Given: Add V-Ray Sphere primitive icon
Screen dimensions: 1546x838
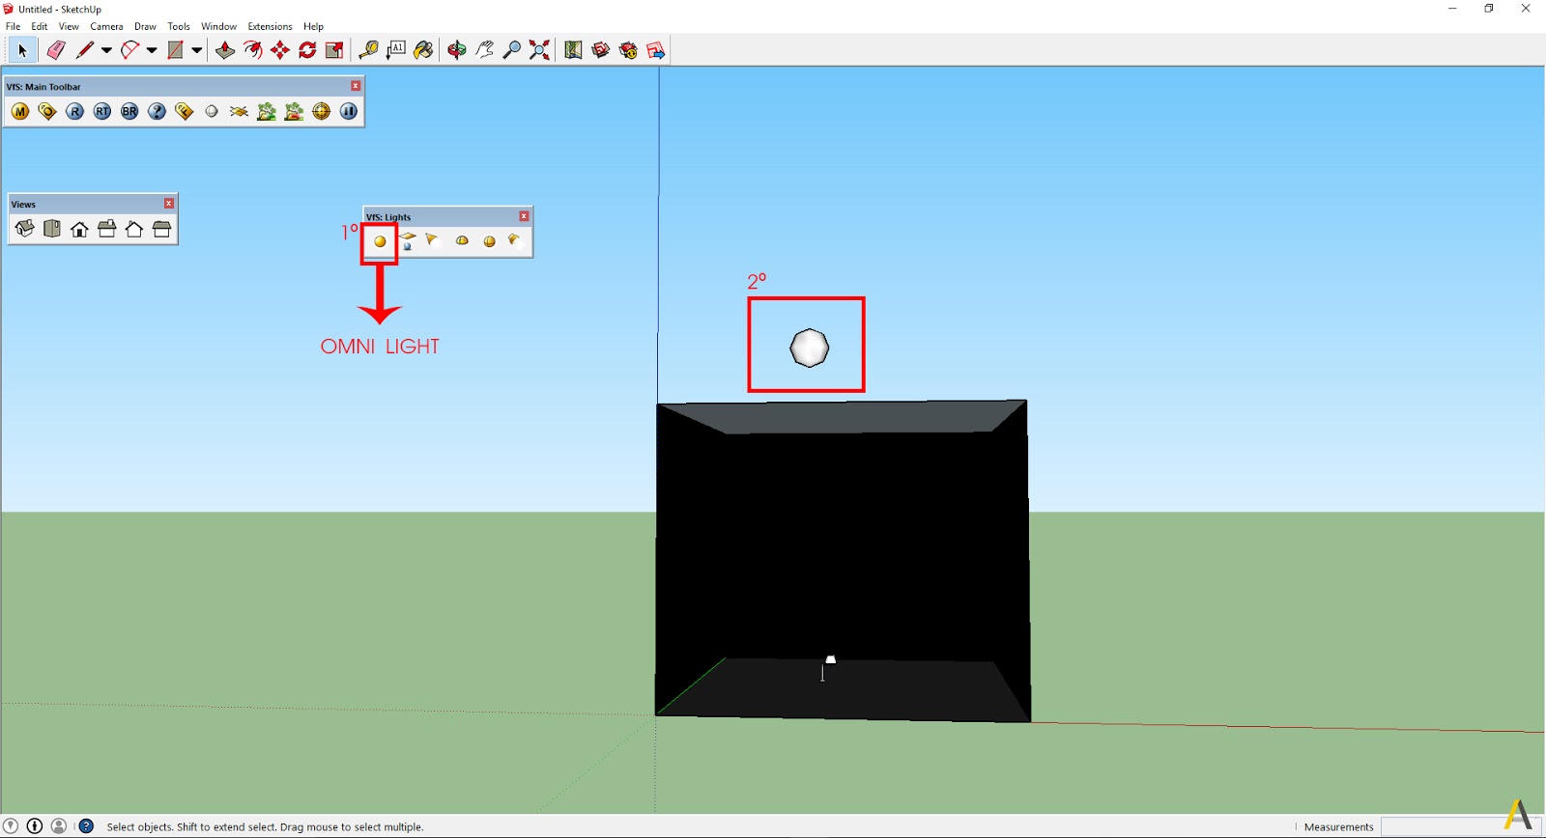Looking at the screenshot, I should (x=212, y=112).
